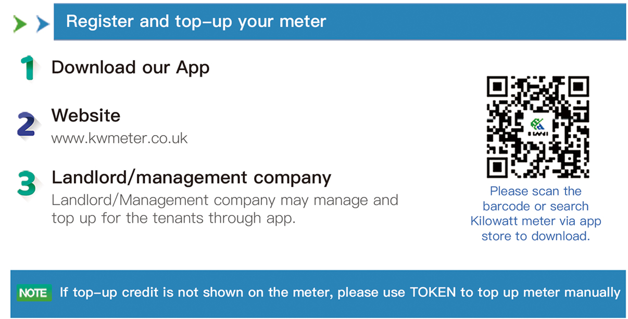Click the QR code image

[537, 127]
